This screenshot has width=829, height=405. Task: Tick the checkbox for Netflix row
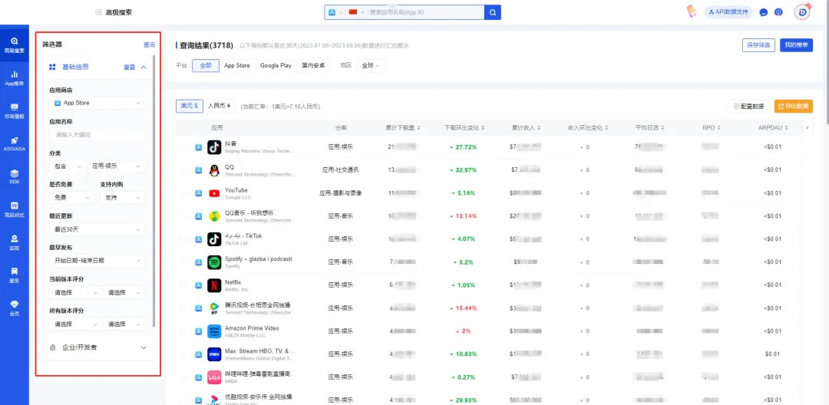[x=183, y=285]
